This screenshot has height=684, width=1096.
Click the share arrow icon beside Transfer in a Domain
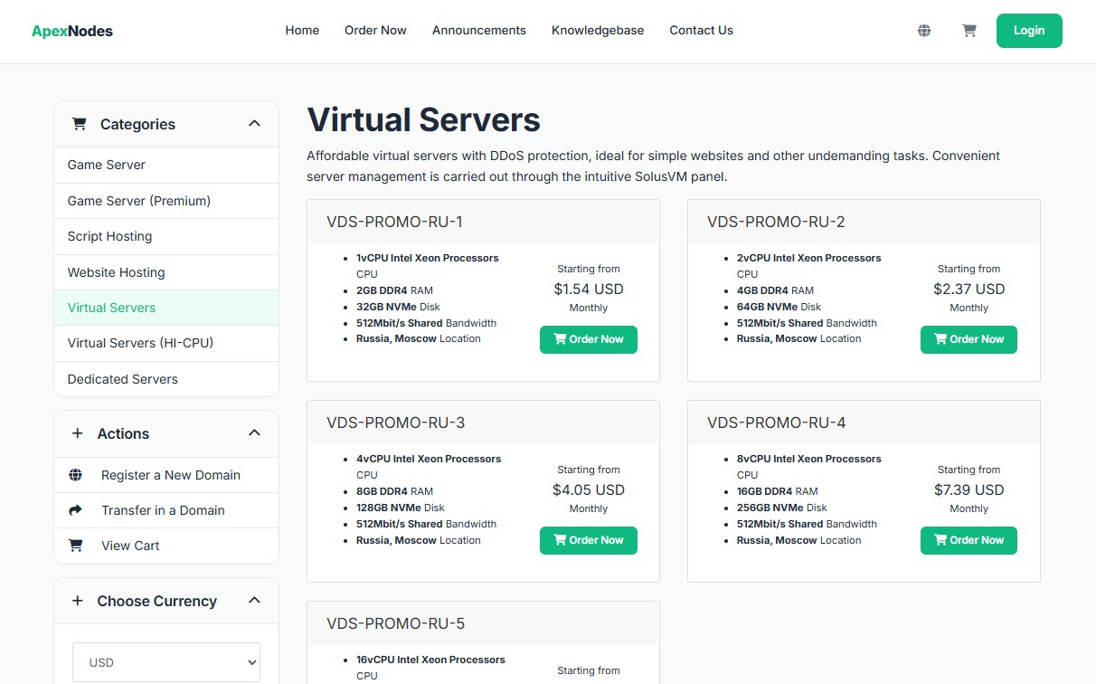coord(76,510)
